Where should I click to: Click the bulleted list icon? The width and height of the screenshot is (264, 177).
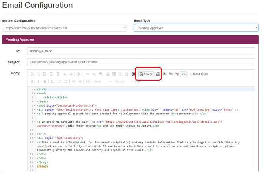tap(66, 81)
